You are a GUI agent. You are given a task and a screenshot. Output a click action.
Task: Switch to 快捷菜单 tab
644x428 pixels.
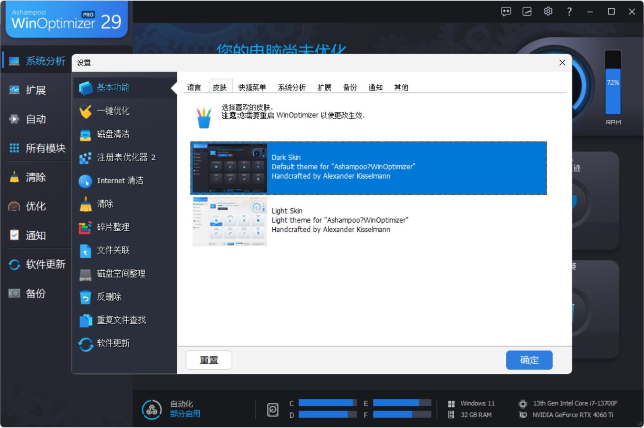click(252, 87)
